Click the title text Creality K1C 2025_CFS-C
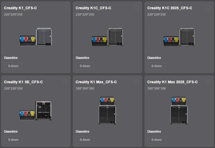The height and width of the screenshot is (148, 215). 170,8
